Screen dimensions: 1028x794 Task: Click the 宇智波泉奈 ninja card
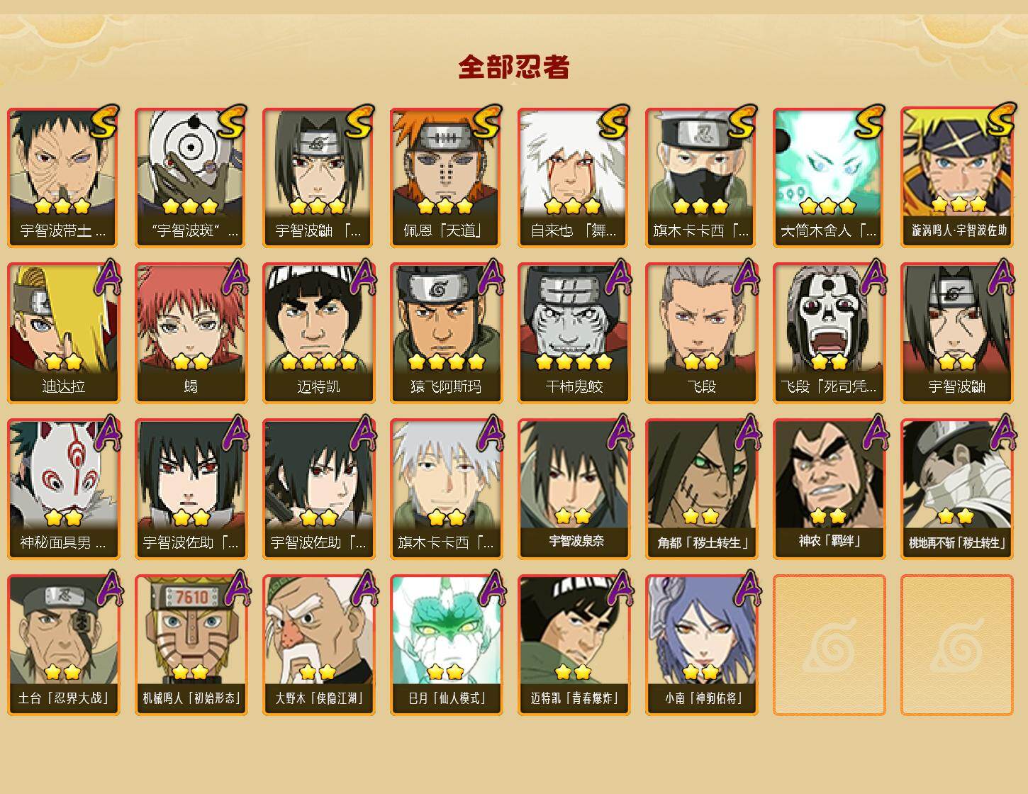(574, 489)
